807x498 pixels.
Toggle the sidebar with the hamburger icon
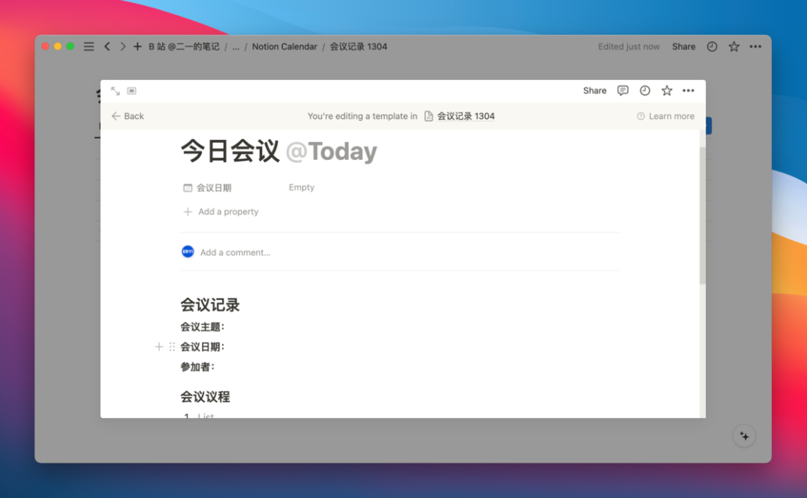point(88,46)
